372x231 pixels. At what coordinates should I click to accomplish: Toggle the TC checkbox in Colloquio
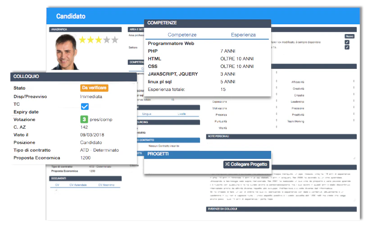pyautogui.click(x=85, y=106)
